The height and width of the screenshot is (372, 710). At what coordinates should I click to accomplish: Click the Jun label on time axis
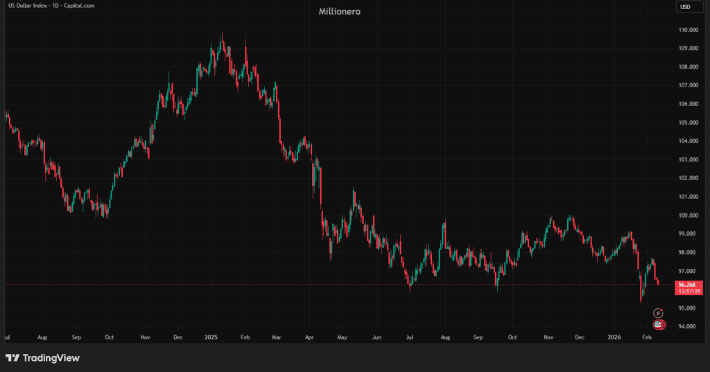pyautogui.click(x=377, y=337)
